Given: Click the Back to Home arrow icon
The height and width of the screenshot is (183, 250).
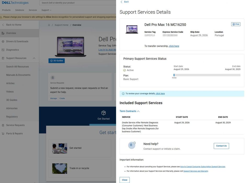Looking at the screenshot, I should 3,25.
